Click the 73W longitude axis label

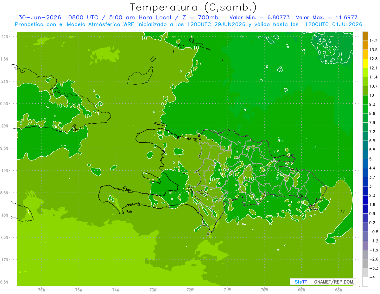[153, 290]
